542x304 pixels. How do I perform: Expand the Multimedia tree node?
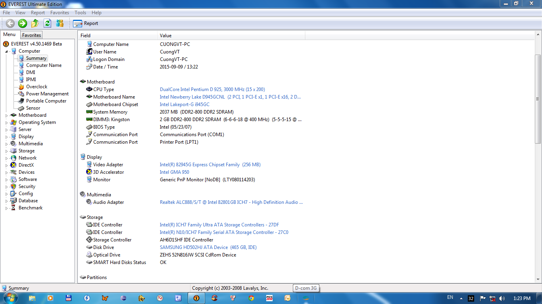[x=7, y=144]
